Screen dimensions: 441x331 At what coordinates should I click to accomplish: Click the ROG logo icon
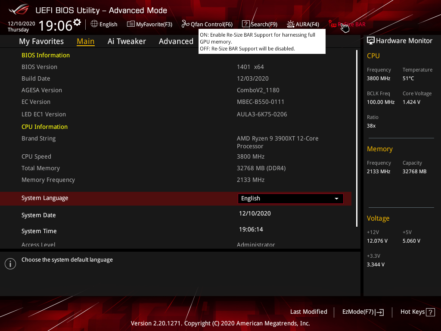point(19,9)
